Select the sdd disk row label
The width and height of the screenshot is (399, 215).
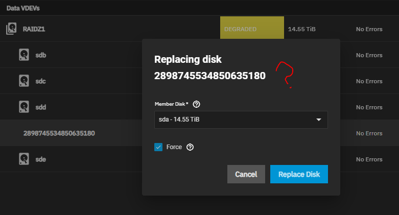tap(41, 107)
